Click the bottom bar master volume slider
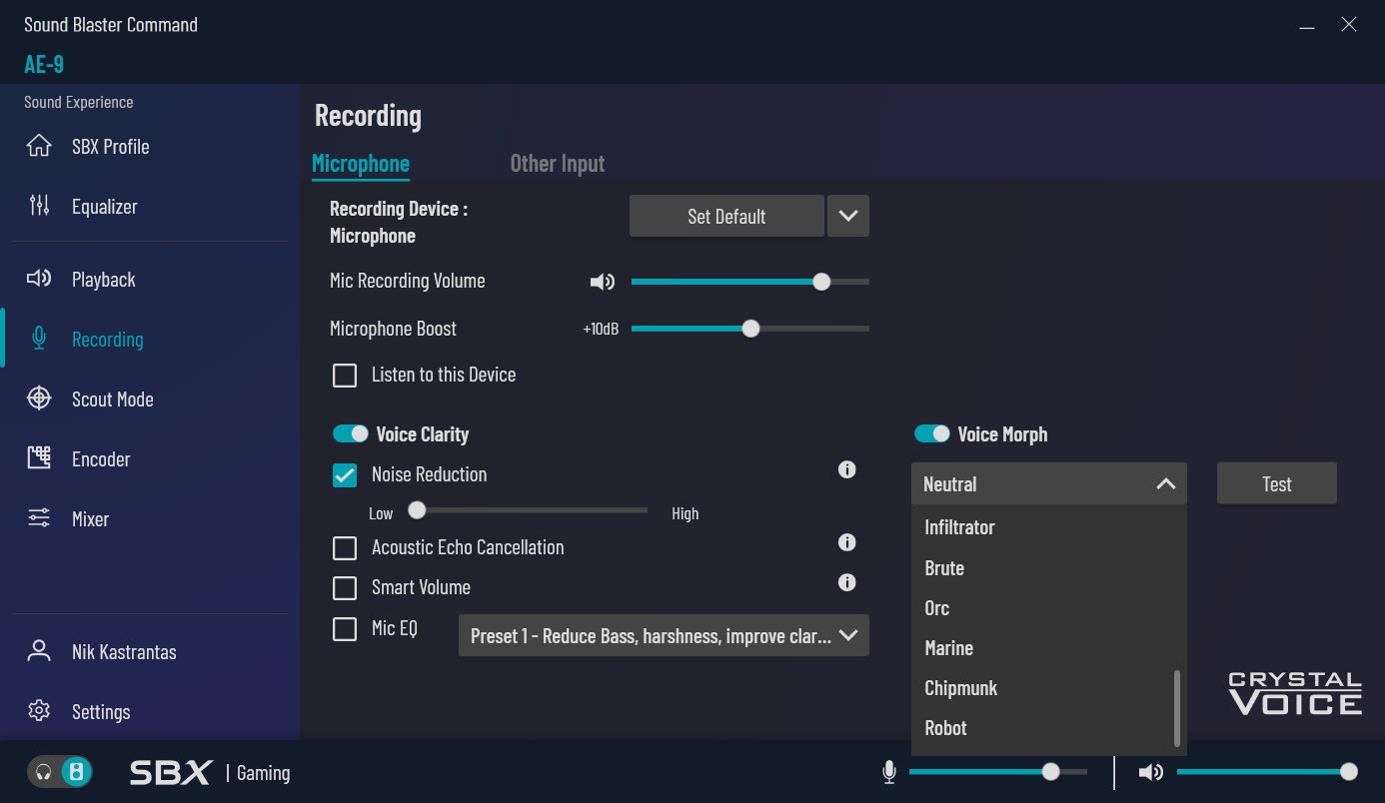This screenshot has width=1385, height=803. pos(1267,771)
